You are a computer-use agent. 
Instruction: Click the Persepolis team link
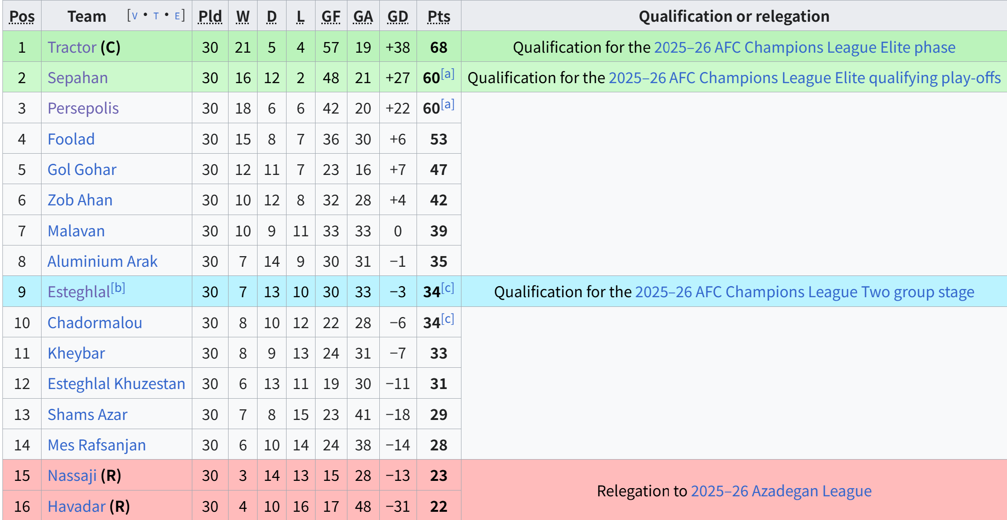tap(83, 108)
